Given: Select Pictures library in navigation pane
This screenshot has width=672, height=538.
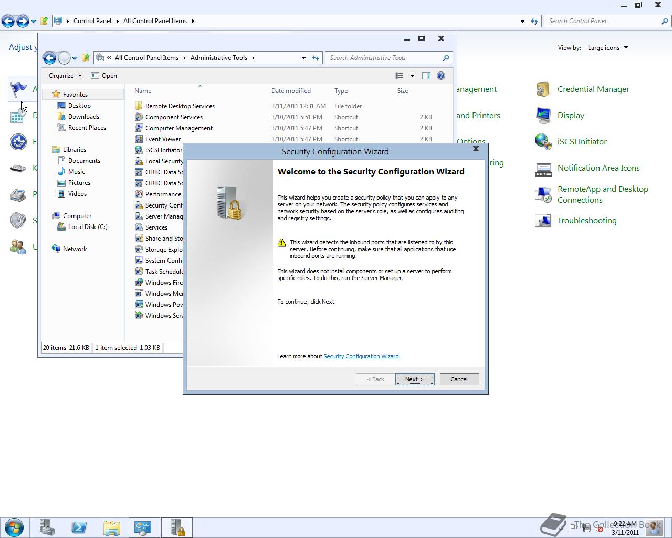Looking at the screenshot, I should pos(79,183).
